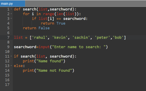This screenshot has width=146, height=91.
Task: Collapse the for loop fold on line 2
Action: 11,14
